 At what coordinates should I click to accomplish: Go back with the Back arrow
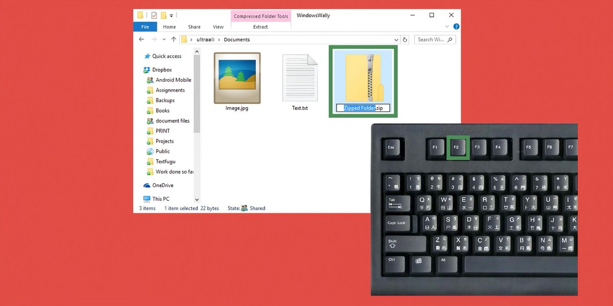[142, 39]
